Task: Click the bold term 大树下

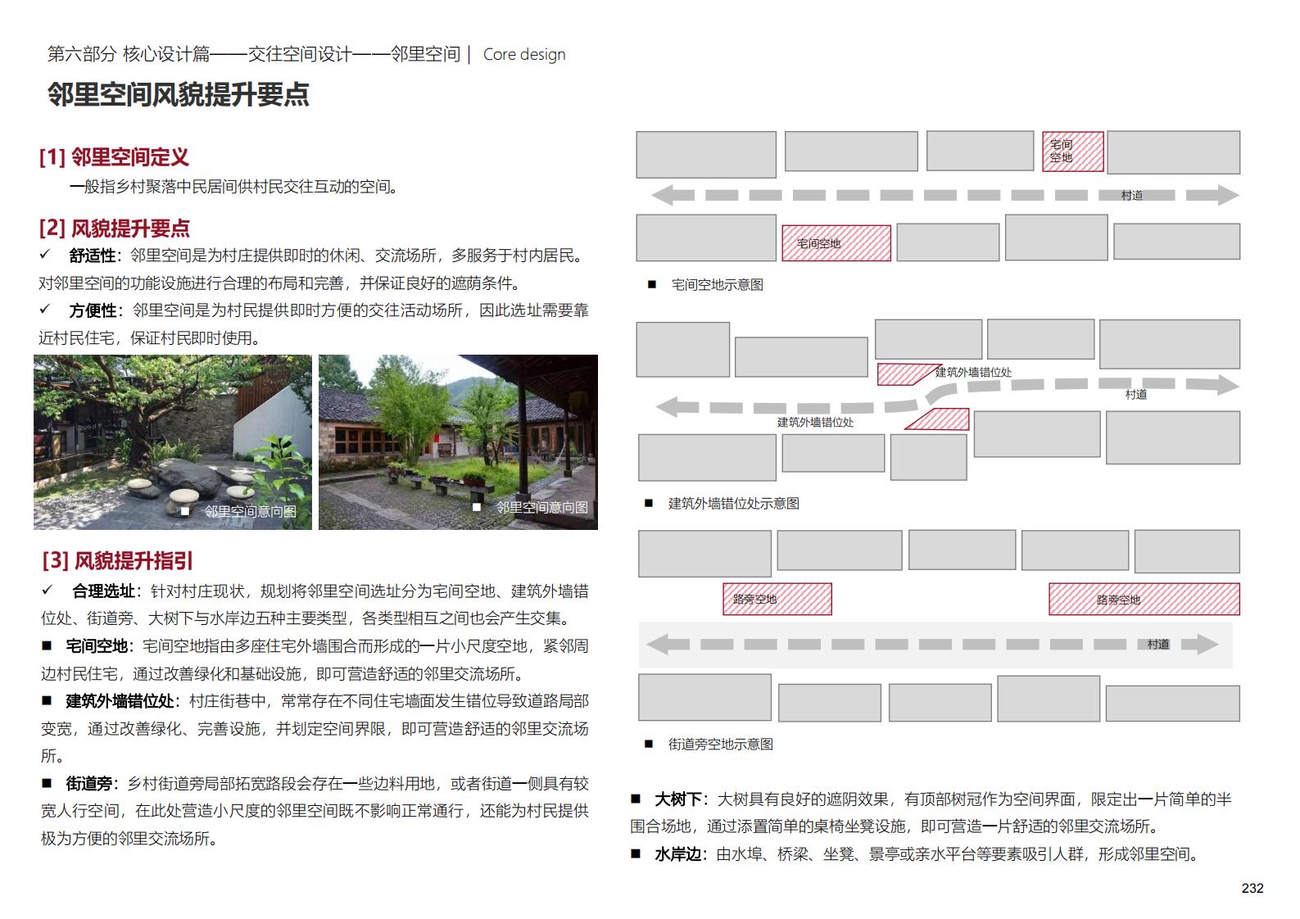Action: point(678,799)
